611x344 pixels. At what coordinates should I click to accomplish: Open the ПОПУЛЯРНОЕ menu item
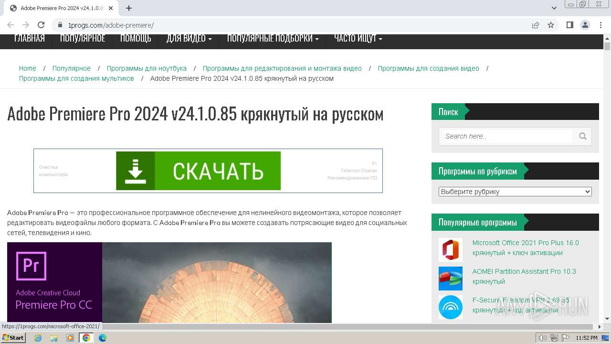83,39
